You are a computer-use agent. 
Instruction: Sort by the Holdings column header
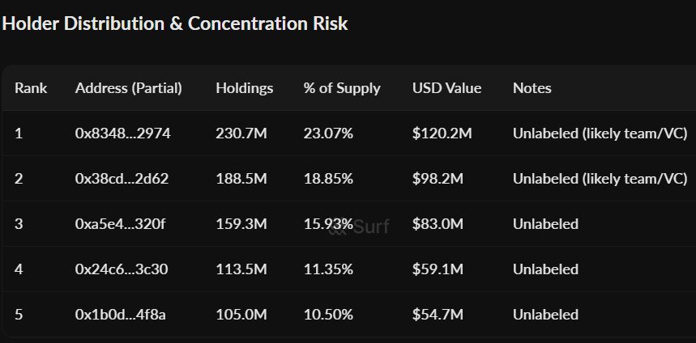point(244,88)
